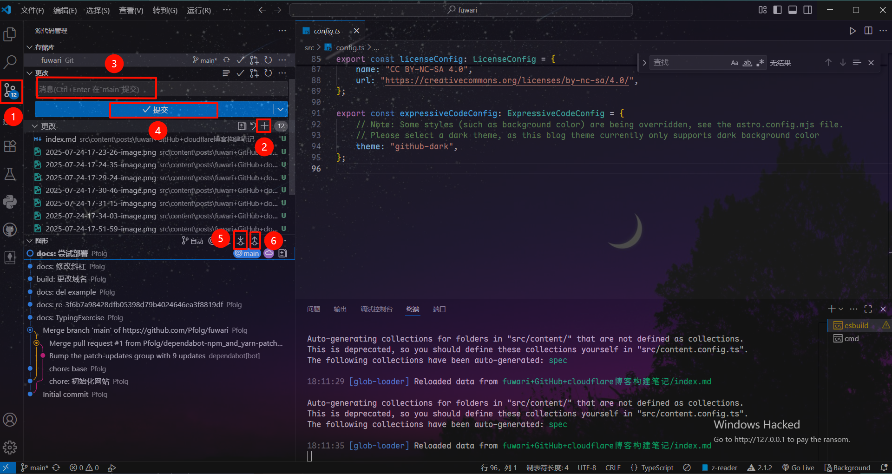Collapse the 图形 graph section
The width and height of the screenshot is (892, 474).
coord(30,241)
